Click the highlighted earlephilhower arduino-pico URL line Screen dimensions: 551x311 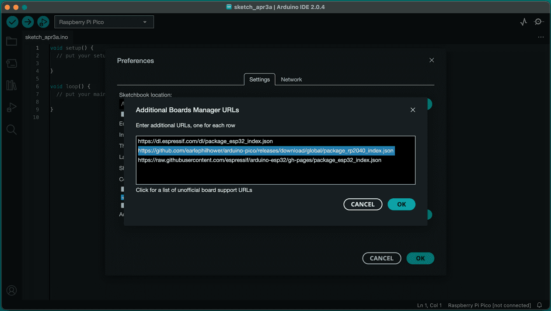point(266,151)
